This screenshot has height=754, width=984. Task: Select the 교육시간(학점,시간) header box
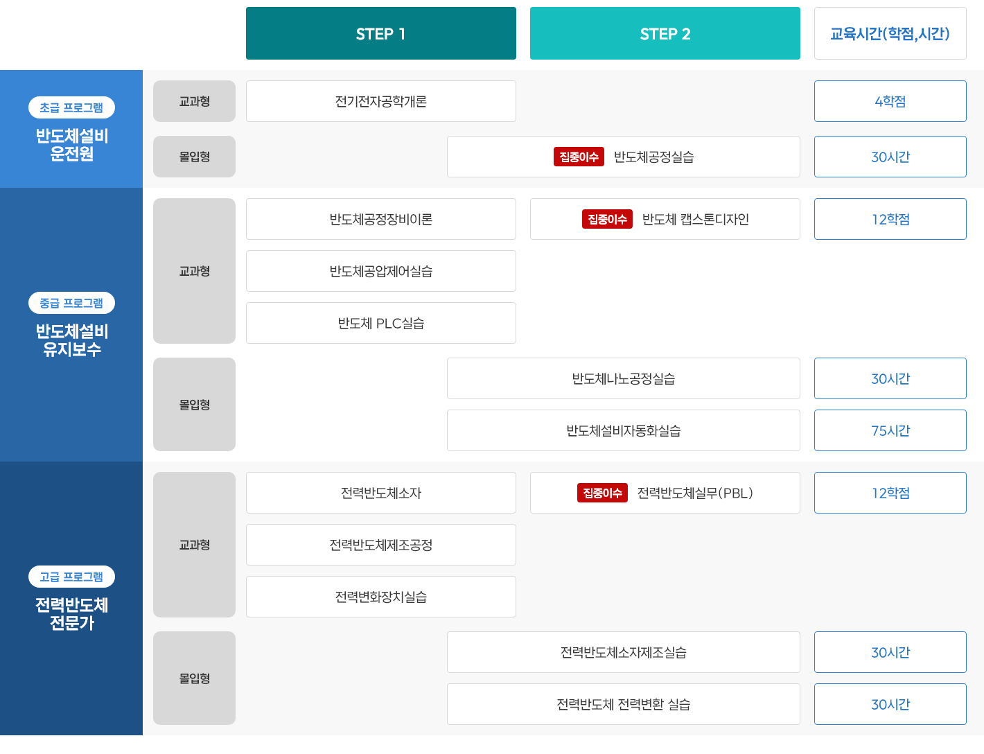pos(890,33)
